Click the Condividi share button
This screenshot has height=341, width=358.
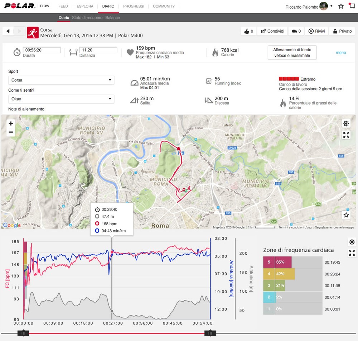point(272,31)
